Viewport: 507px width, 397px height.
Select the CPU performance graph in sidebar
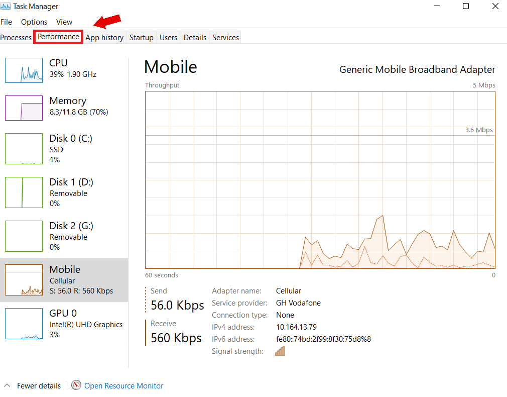pos(64,69)
